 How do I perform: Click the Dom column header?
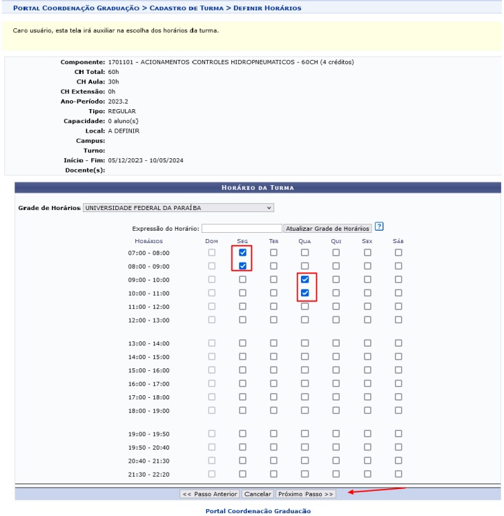pos(211,241)
